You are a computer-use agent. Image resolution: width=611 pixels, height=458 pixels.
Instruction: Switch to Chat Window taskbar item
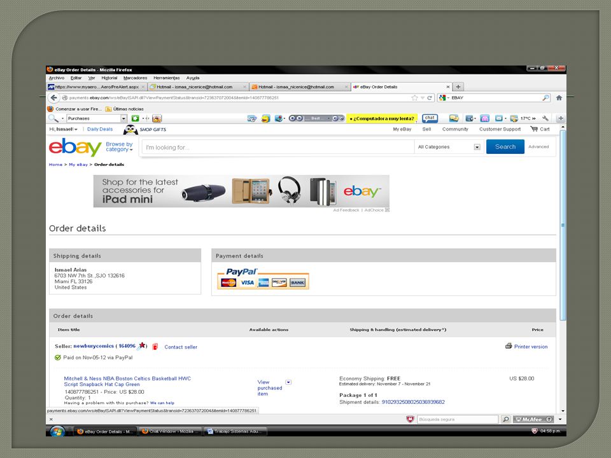point(171,431)
